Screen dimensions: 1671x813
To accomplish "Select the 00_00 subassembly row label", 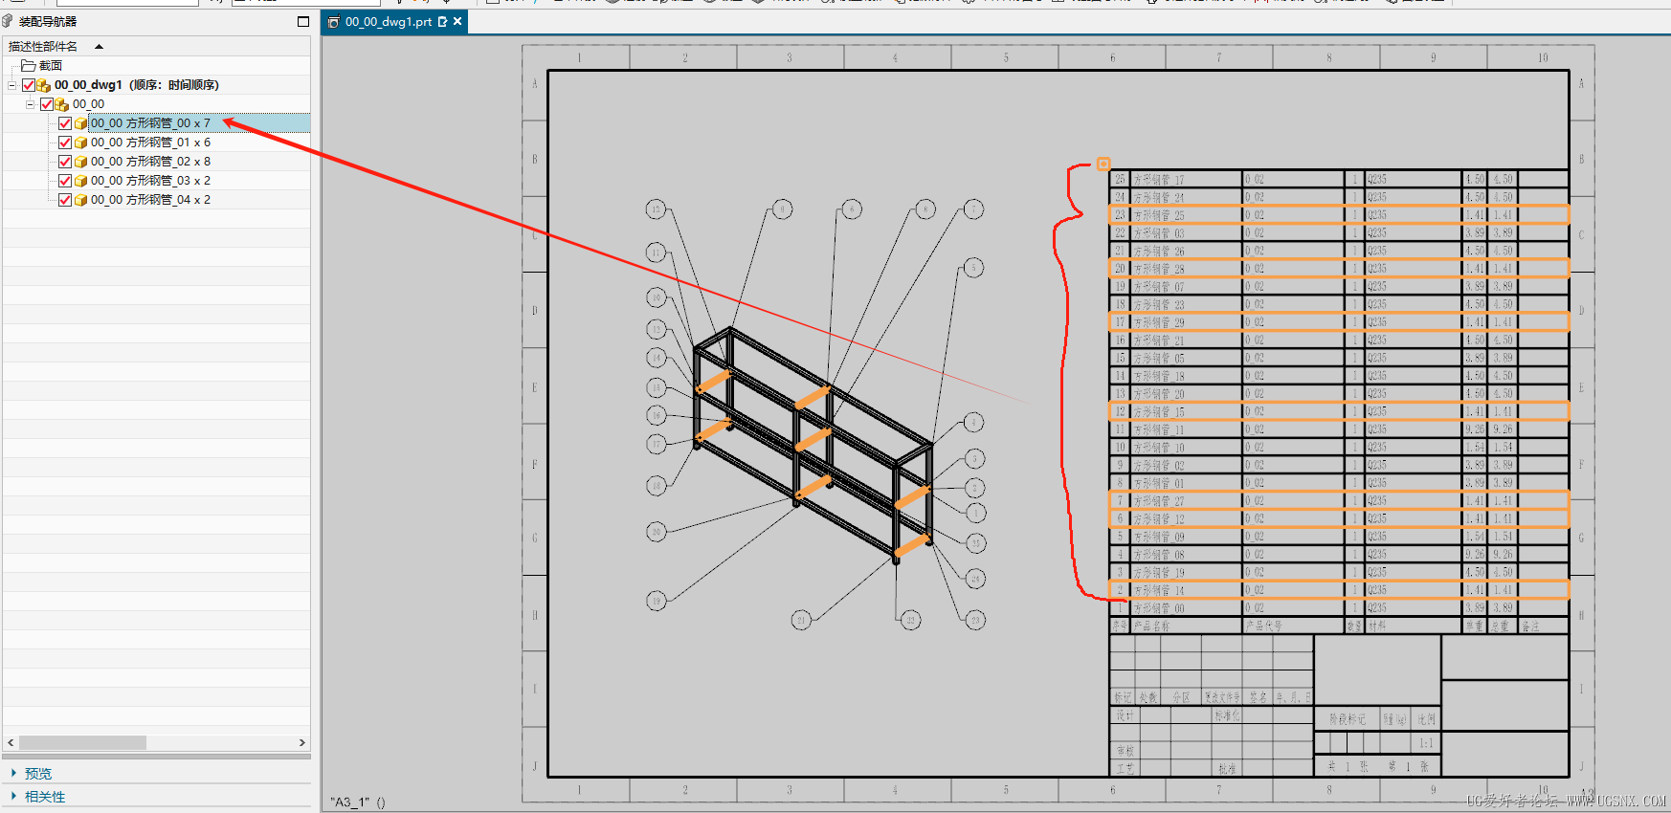I will pyautogui.click(x=88, y=104).
